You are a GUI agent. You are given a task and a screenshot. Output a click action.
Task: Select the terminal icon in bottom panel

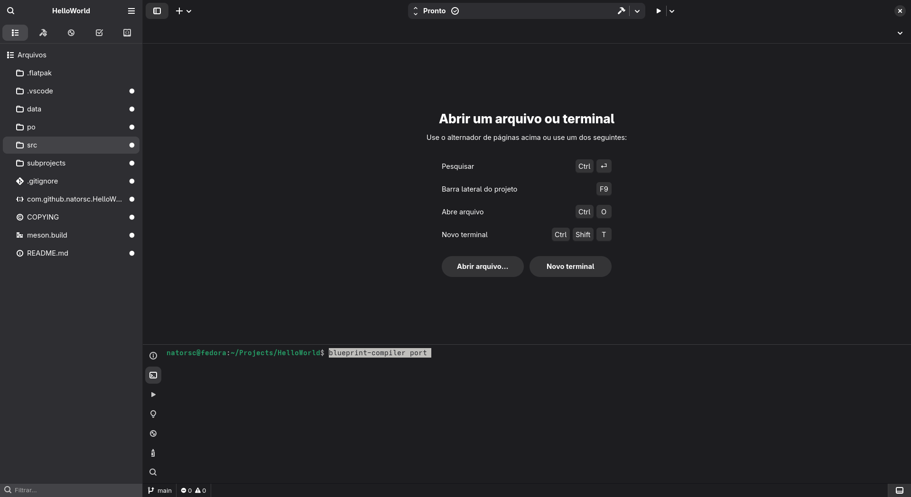[x=153, y=375]
